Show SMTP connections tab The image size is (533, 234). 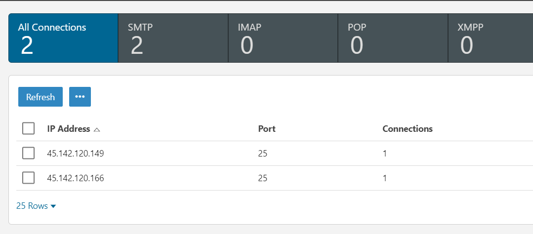pyautogui.click(x=173, y=38)
